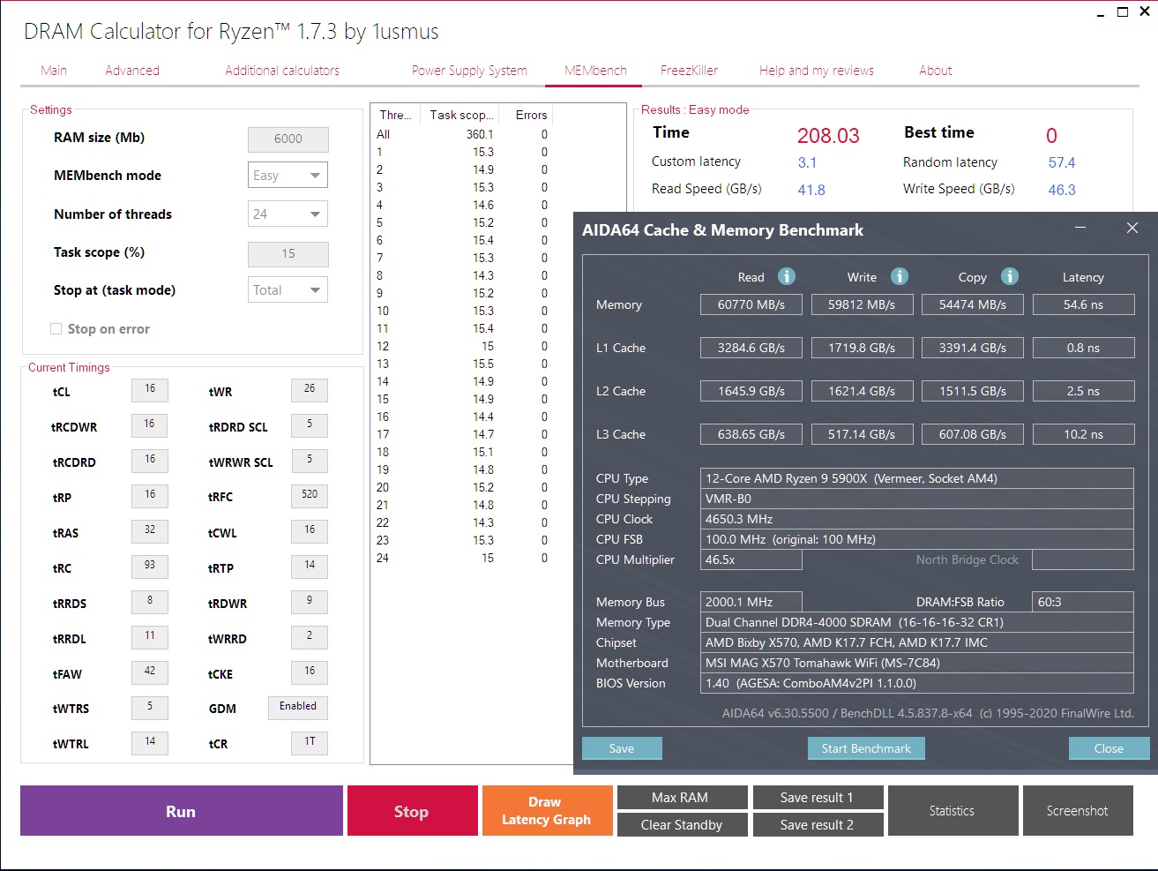
Task: Open Power Supply System tab
Action: click(469, 71)
